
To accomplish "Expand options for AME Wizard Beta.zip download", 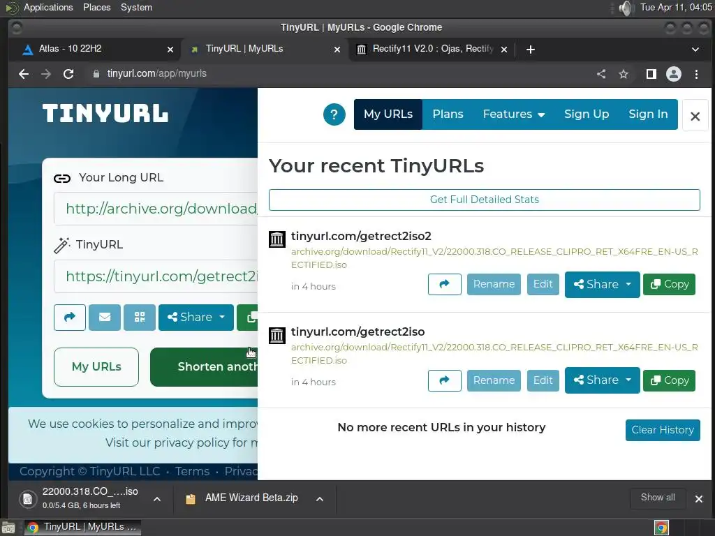I will (x=320, y=499).
